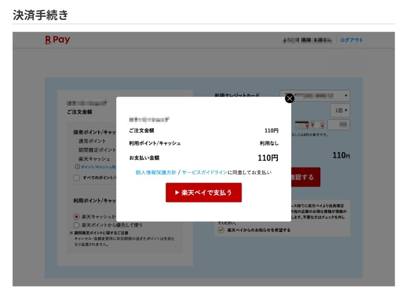Toggle 楽天ペイからのお知らせを希望する checkbox

[221, 230]
